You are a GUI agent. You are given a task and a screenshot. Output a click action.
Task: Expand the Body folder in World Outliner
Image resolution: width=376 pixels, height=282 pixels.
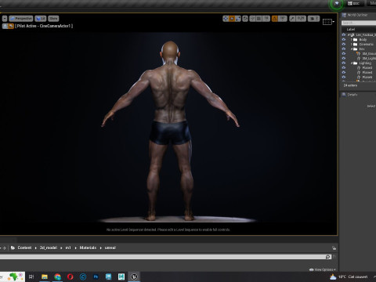352,40
